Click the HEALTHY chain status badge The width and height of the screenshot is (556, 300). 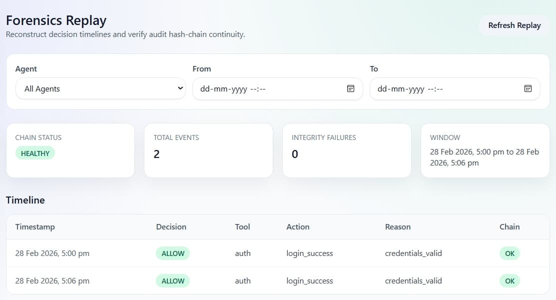pyautogui.click(x=34, y=153)
